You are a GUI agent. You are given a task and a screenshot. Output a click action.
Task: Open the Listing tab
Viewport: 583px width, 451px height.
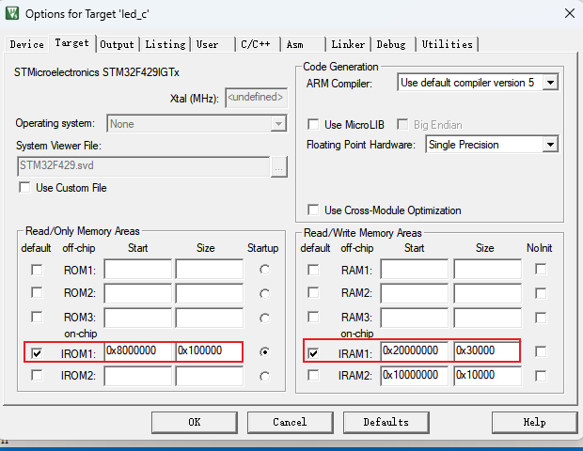[x=165, y=44]
